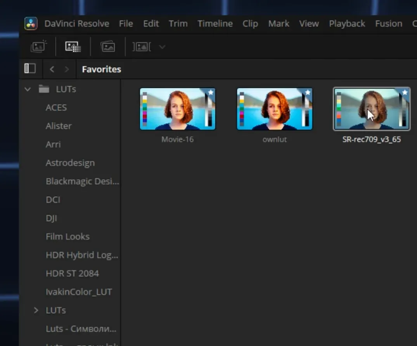Hide the LUT sidebar panel list
Image resolution: width=417 pixels, height=346 pixels.
click(x=30, y=69)
